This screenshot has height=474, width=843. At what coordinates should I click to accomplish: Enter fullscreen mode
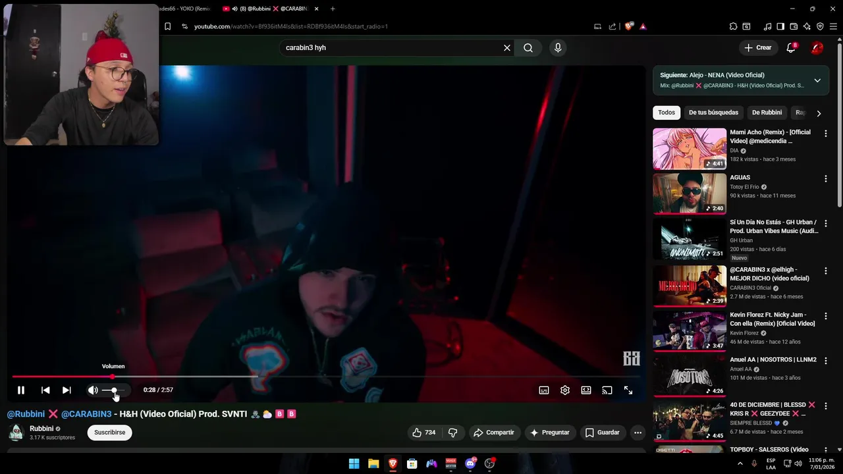628,390
